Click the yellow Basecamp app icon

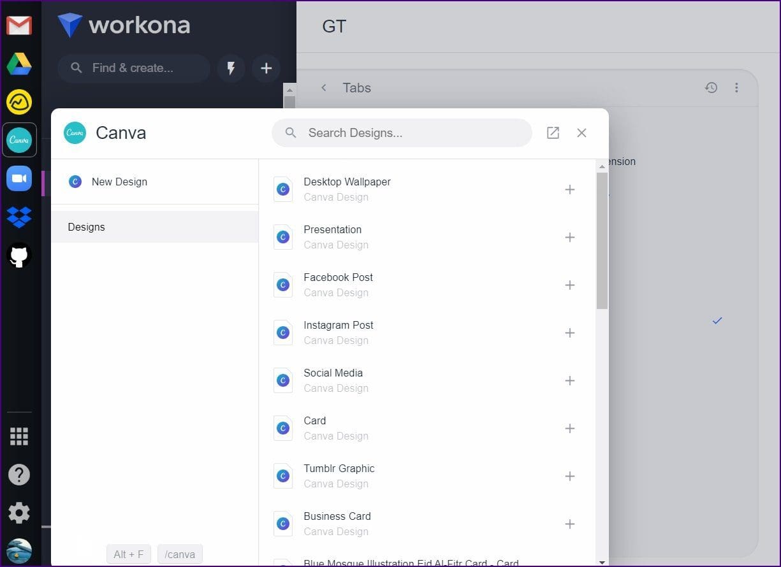pyautogui.click(x=19, y=102)
